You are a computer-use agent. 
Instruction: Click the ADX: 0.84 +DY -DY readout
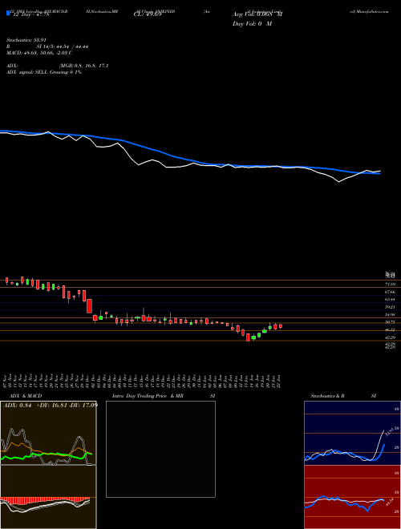click(x=51, y=406)
